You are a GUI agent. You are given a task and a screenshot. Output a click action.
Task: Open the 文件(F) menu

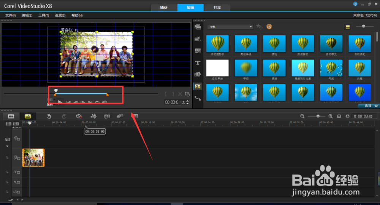pos(10,16)
